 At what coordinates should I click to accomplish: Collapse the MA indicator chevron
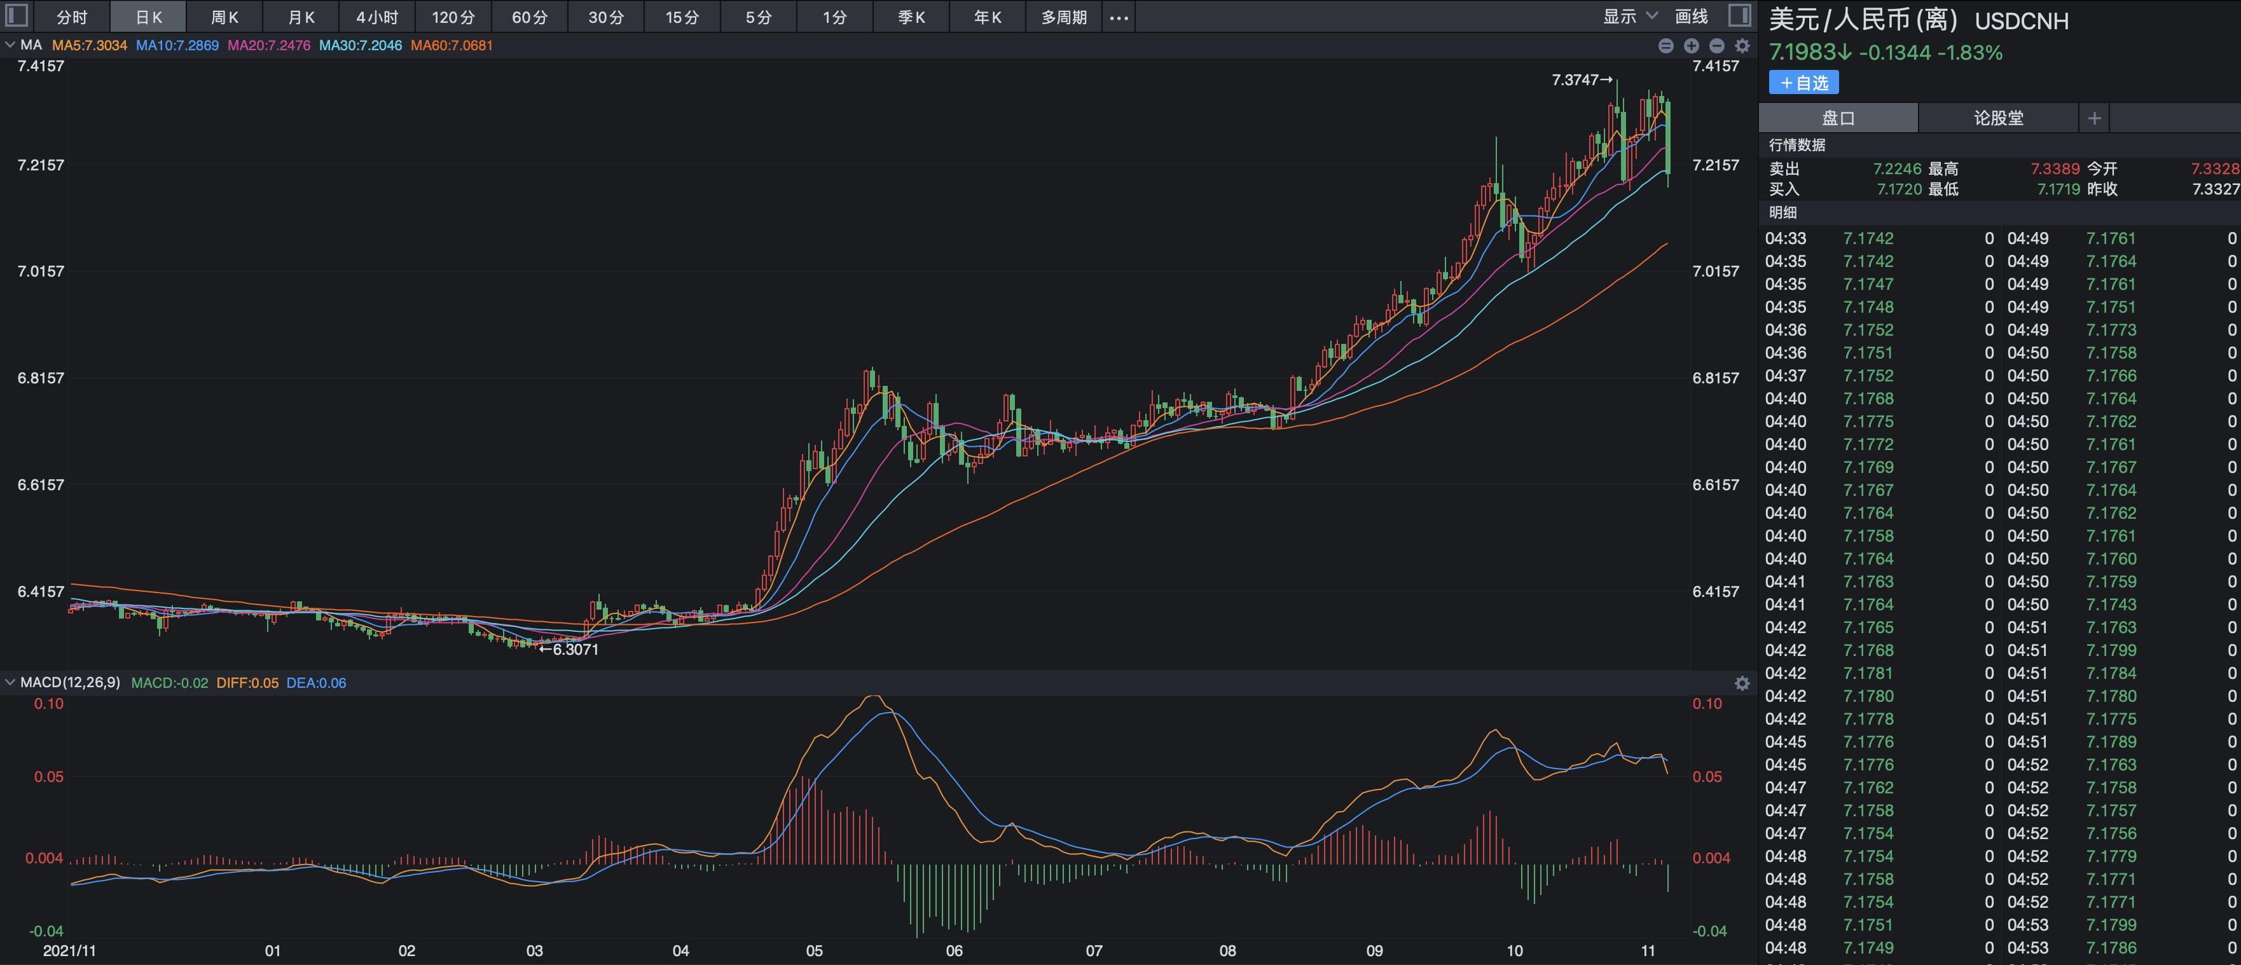point(10,45)
